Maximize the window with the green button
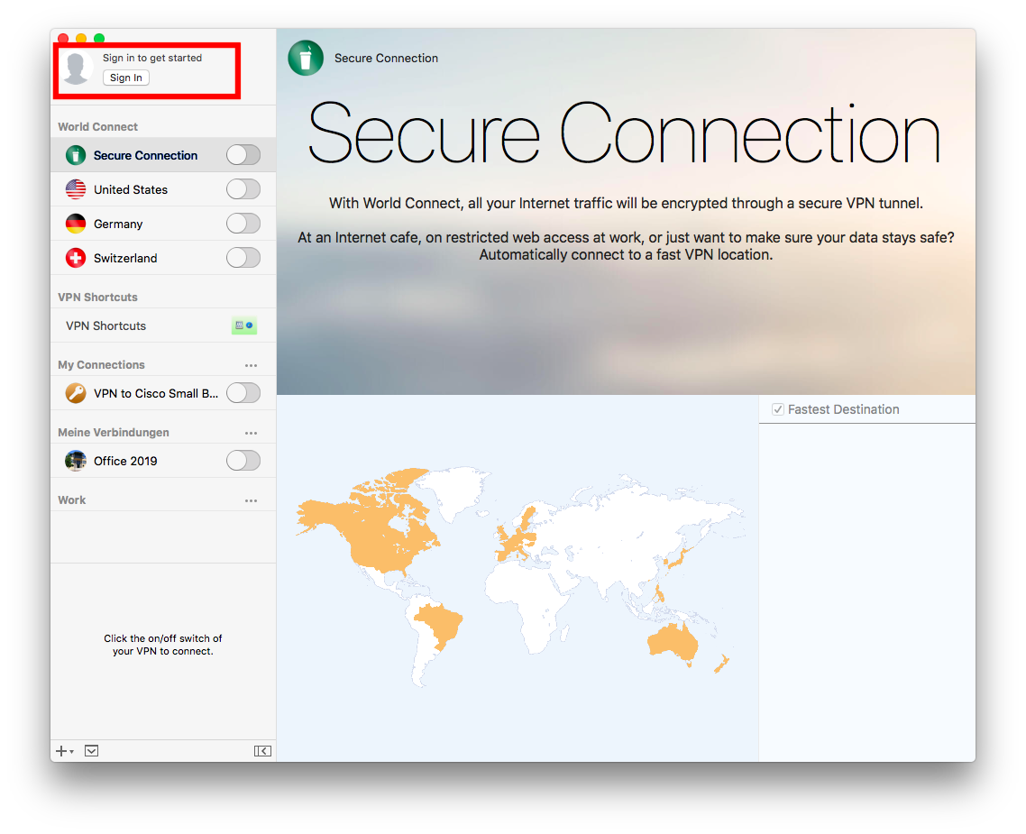 click(x=99, y=38)
